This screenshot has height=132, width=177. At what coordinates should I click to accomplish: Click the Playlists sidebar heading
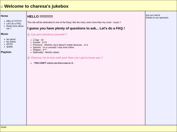click(x=6, y=52)
